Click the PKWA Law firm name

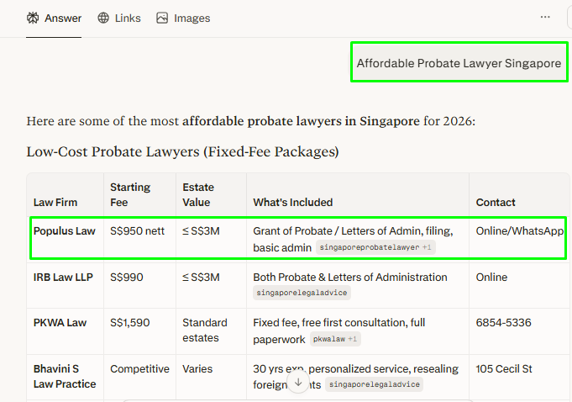click(60, 322)
